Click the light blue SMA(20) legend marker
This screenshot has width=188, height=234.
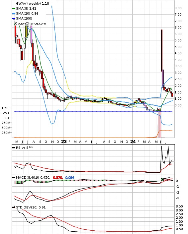coord(14,14)
